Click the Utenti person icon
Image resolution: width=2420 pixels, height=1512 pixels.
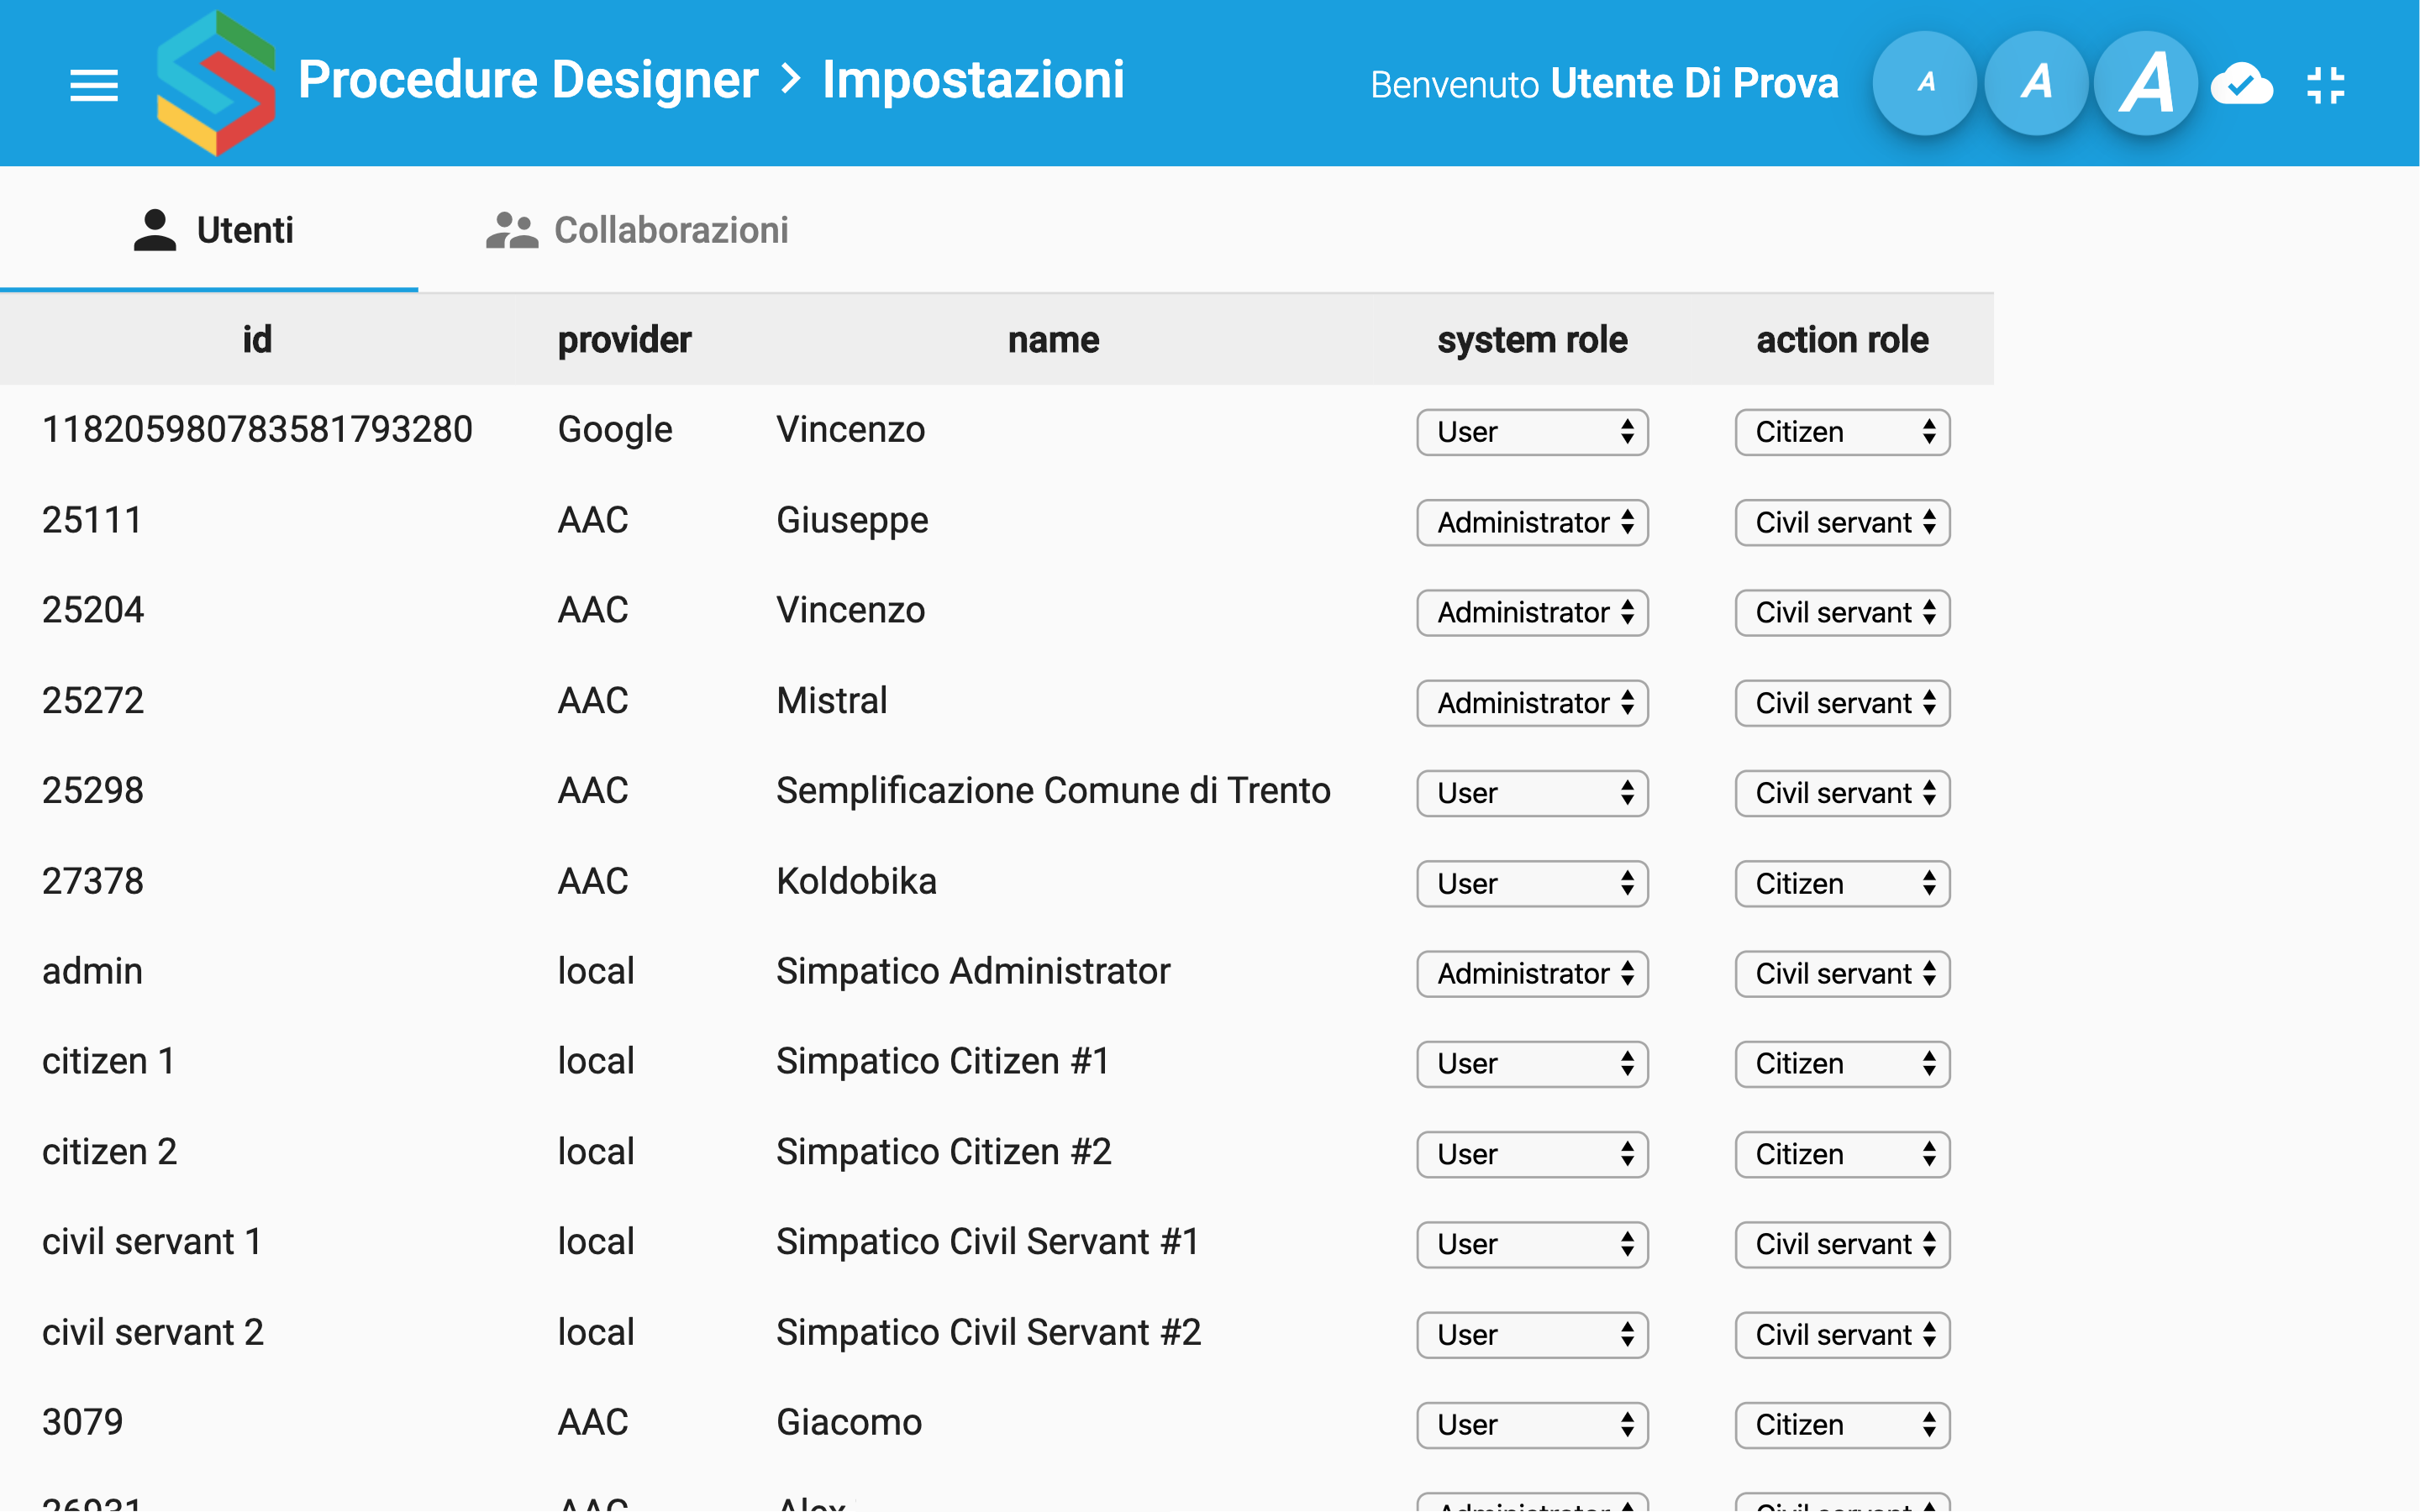[155, 230]
